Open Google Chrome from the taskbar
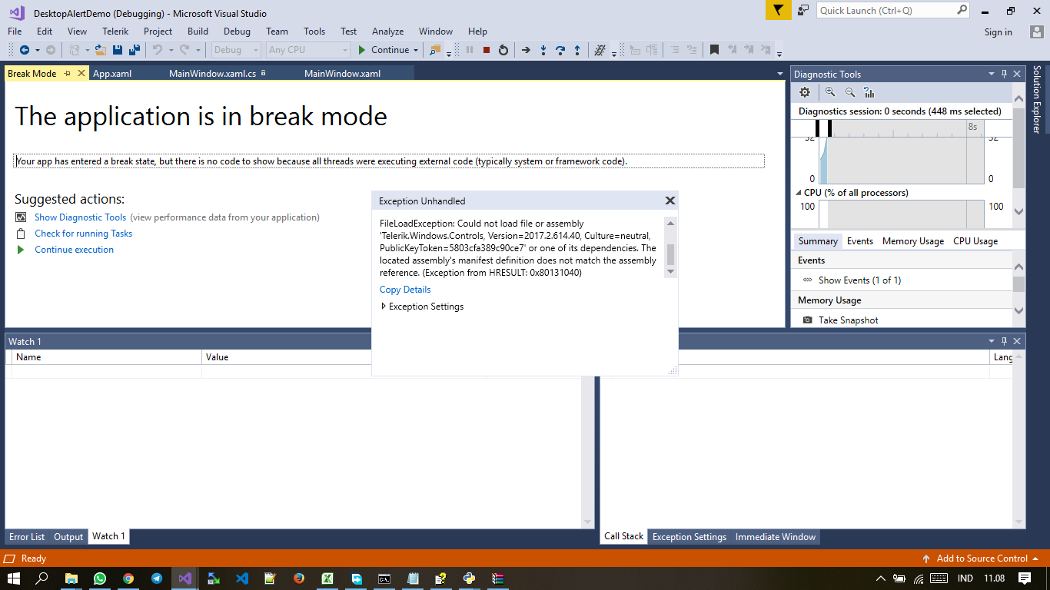 (128, 578)
